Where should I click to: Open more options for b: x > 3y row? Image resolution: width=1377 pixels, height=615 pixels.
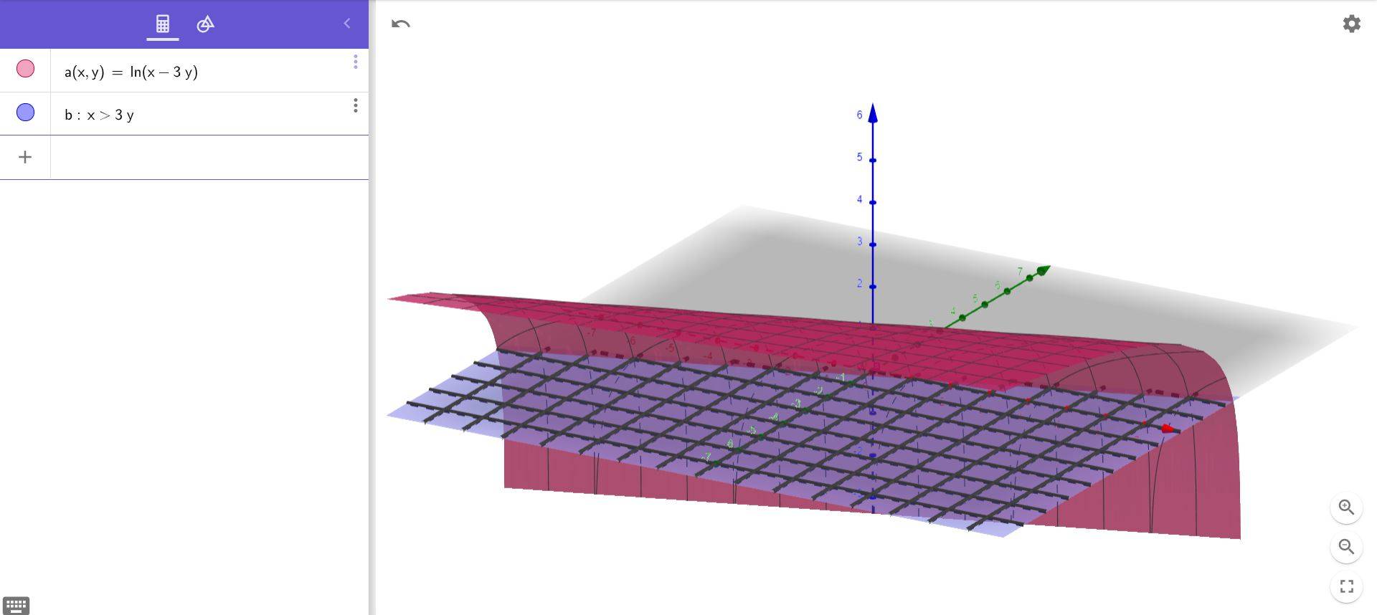(355, 106)
